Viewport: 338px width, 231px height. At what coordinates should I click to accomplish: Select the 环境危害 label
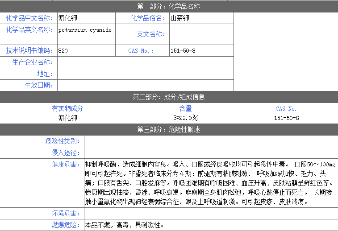(66, 213)
